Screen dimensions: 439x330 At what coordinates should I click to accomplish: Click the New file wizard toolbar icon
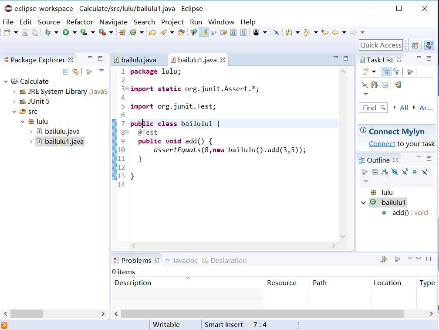(7, 32)
